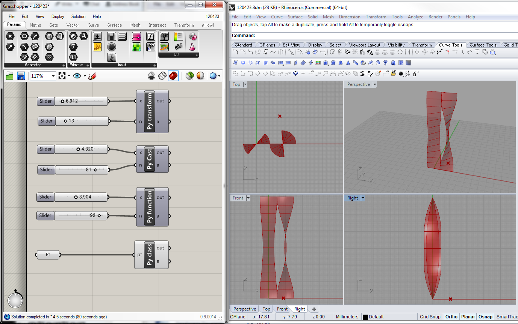The height and width of the screenshot is (324, 518).
Task: Choose the Graph Mapper input icon
Action: 150,36
